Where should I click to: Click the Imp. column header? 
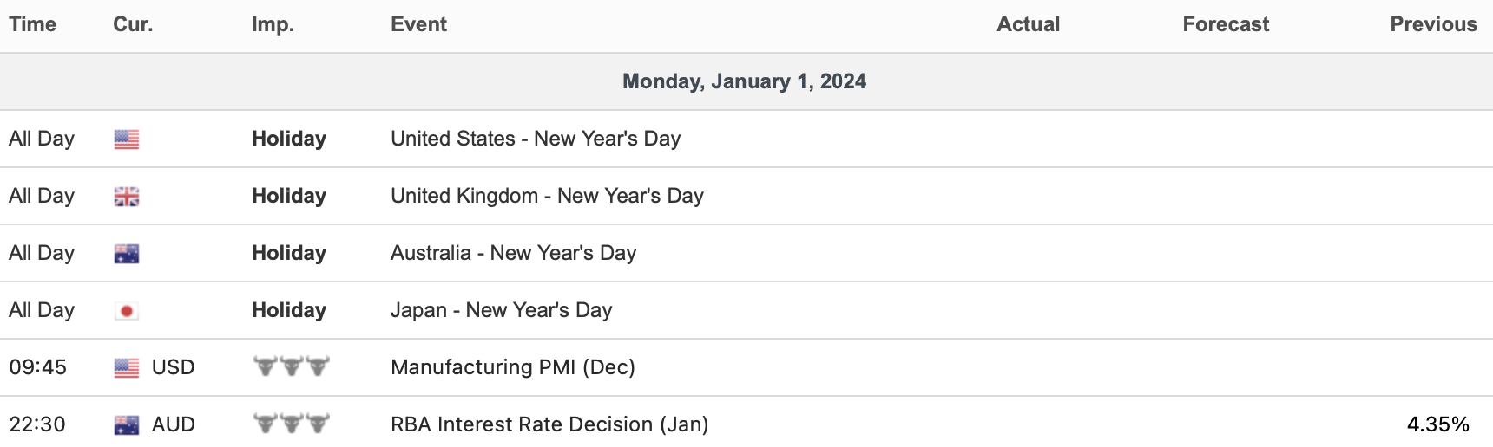273,24
